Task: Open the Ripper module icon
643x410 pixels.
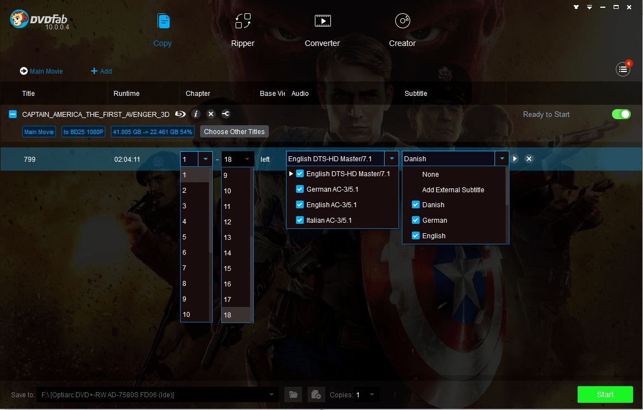Action: pyautogui.click(x=243, y=21)
